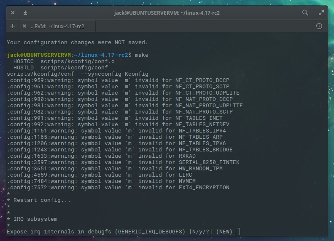Click the SERIAL_8250_FINTEK warning line
Viewport: 334px width, 241px height.
point(123,162)
